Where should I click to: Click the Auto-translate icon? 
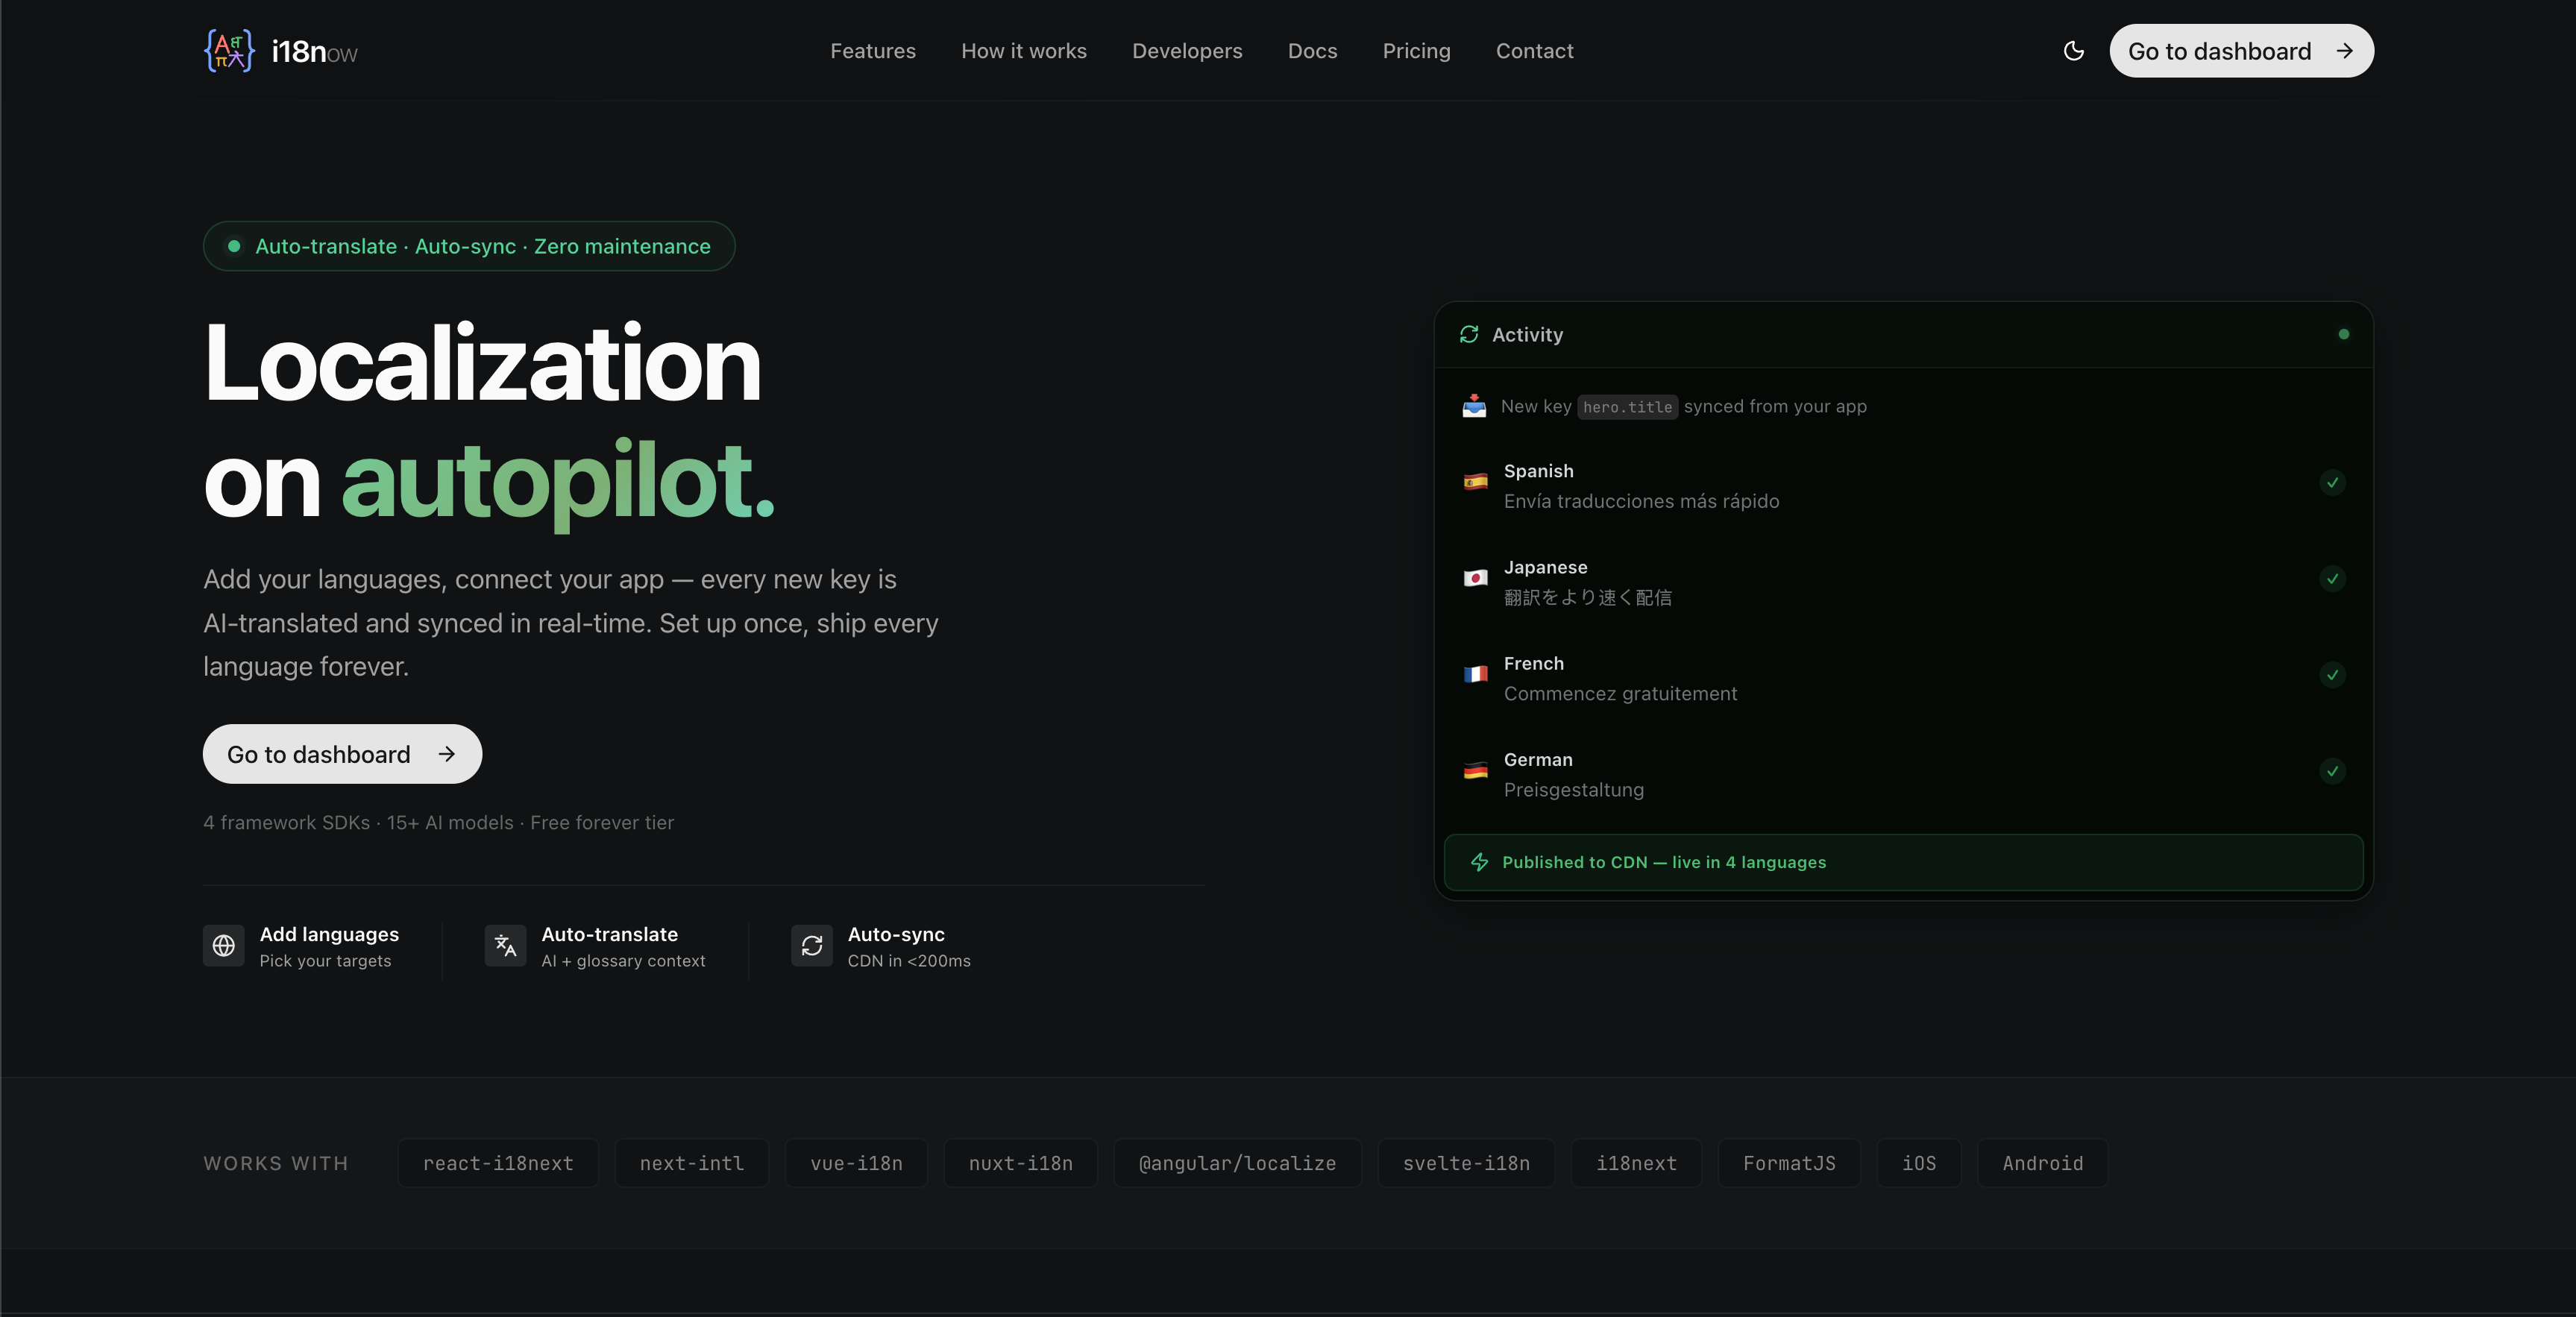pos(505,946)
